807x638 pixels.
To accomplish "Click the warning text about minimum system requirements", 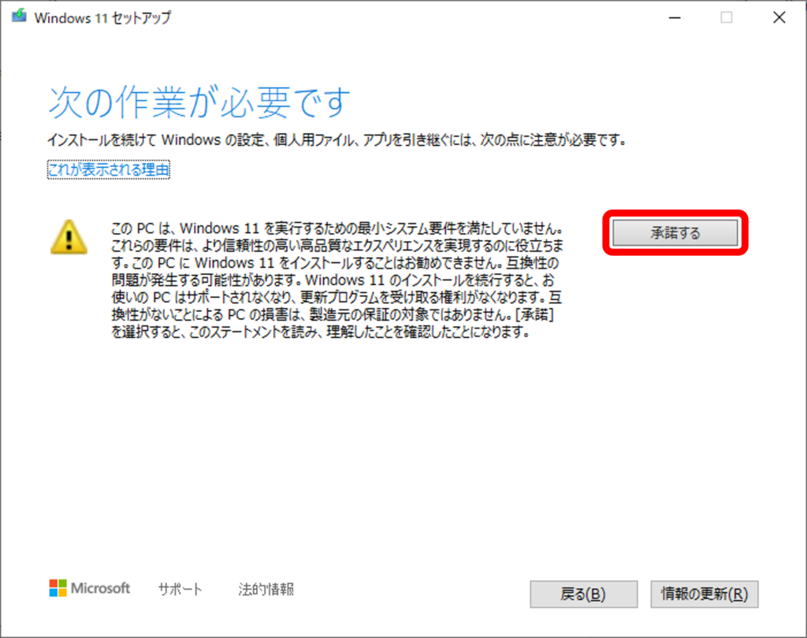I will point(337,280).
